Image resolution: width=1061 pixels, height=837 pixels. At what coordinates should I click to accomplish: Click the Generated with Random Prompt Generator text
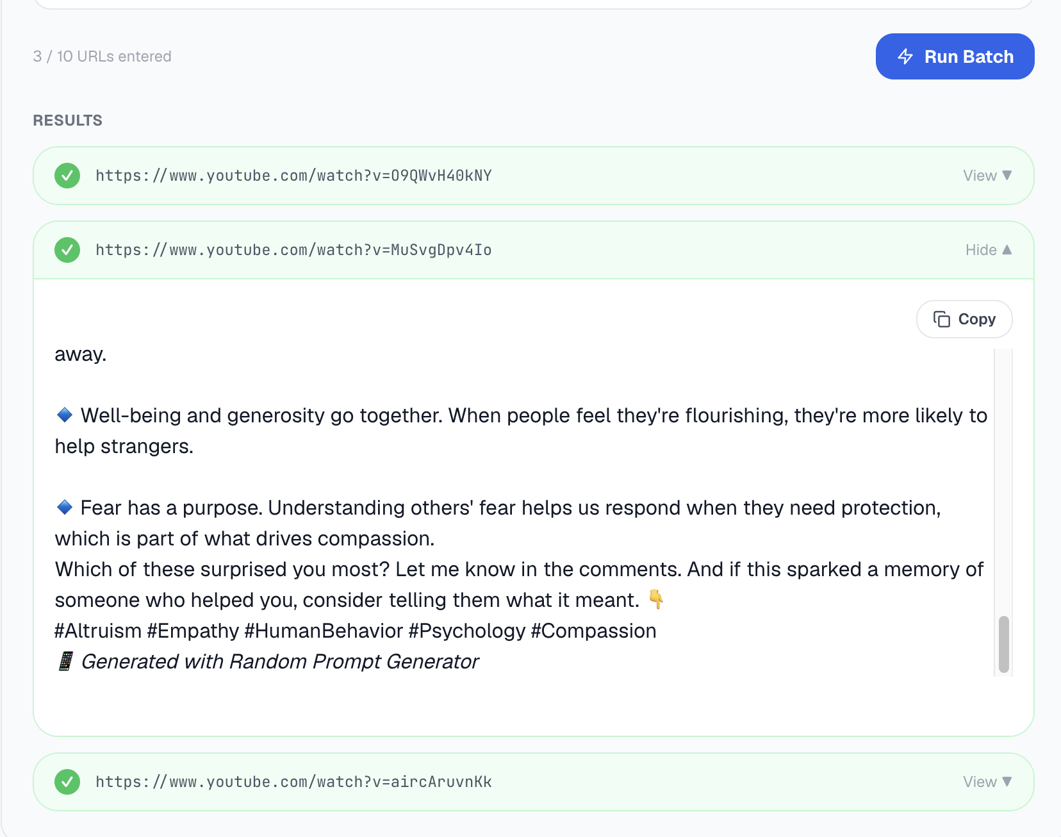[x=280, y=661]
